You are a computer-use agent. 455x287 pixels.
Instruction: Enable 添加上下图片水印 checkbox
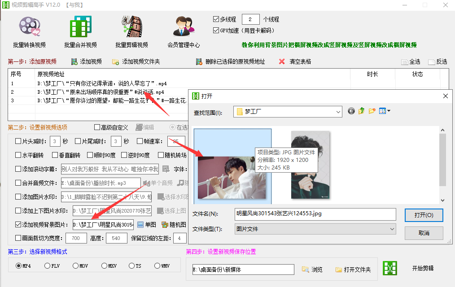(18, 211)
